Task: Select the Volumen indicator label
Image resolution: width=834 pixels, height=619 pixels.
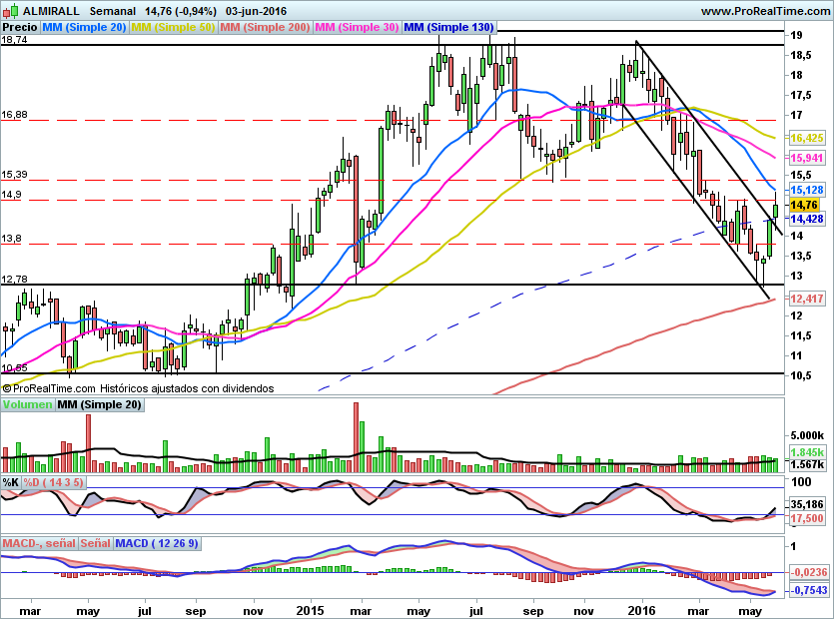Action: tap(27, 404)
